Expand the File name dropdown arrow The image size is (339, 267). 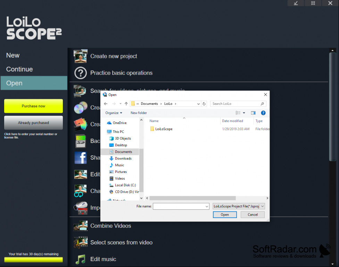[207, 206]
